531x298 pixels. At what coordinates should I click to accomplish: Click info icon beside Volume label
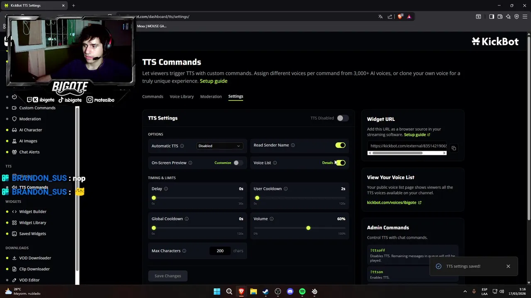pyautogui.click(x=272, y=219)
